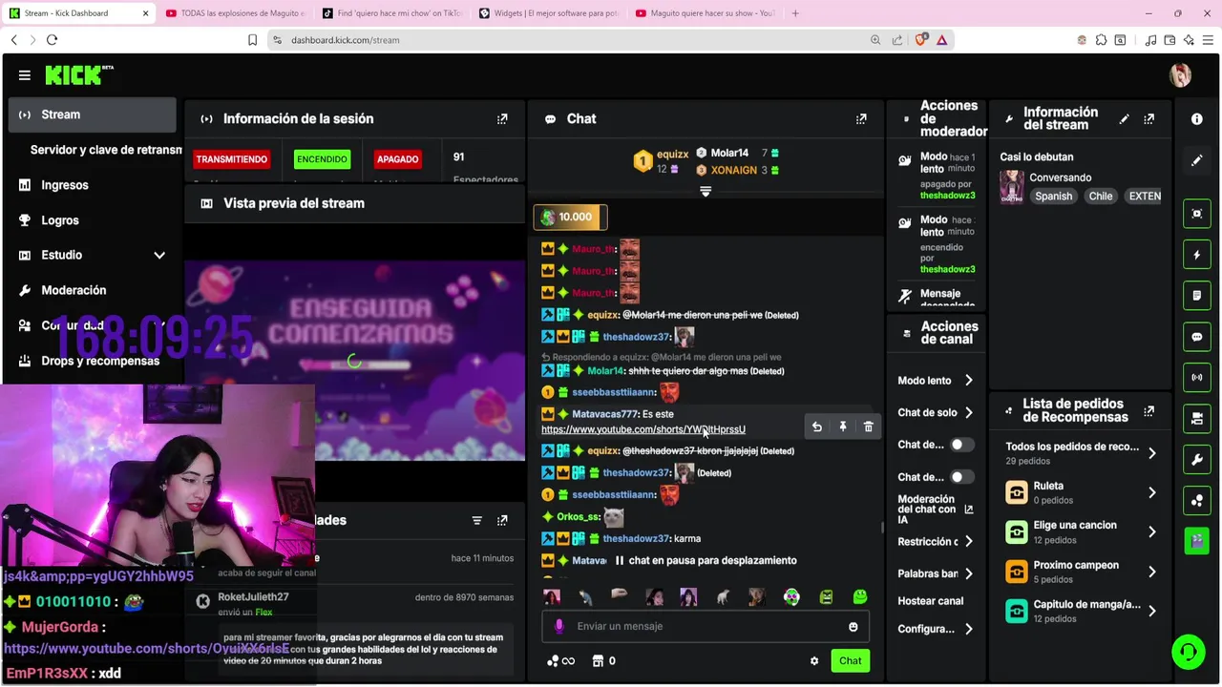
Task: Switch to 'Maguito quiere hacer su show' tab
Action: pos(705,13)
